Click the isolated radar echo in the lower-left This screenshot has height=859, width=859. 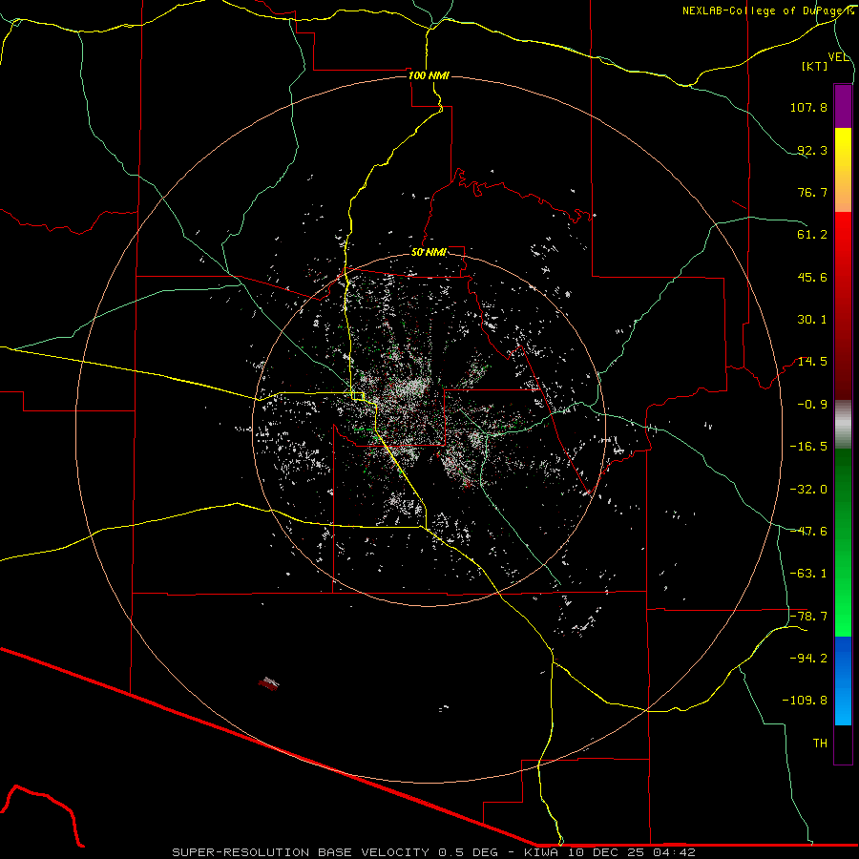coord(269,682)
